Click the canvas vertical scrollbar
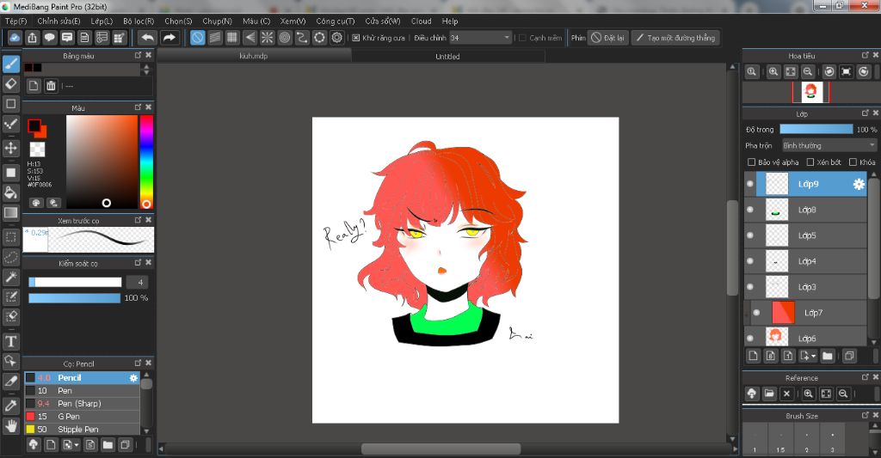The height and width of the screenshot is (458, 881). 732,247
